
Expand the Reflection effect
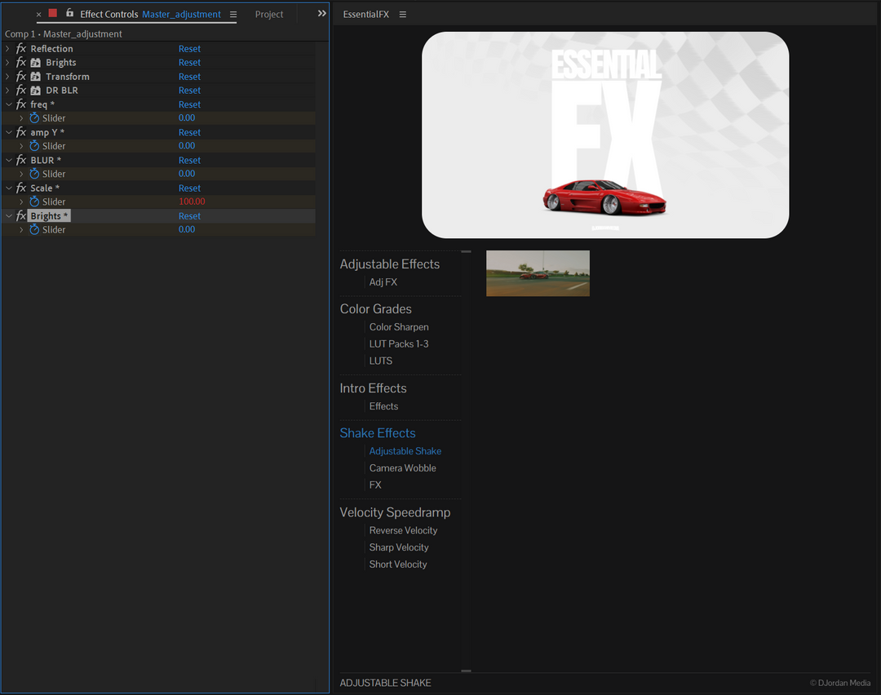(x=8, y=48)
